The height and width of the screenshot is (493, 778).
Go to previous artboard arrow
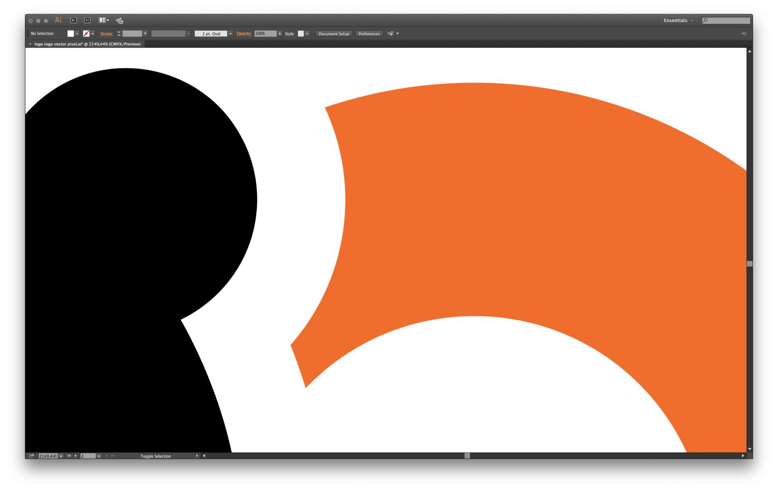(x=75, y=456)
